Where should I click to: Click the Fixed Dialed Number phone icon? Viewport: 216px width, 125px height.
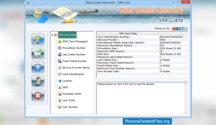point(60,61)
